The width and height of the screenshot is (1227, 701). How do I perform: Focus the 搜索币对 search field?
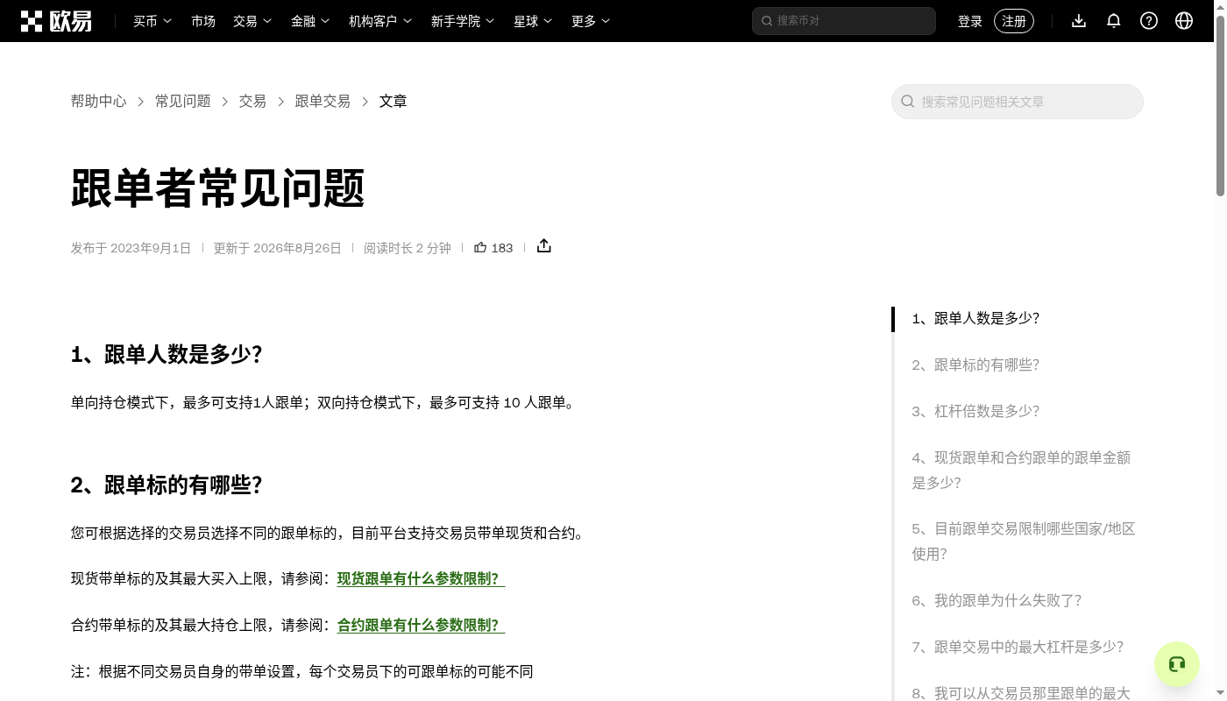[844, 21]
